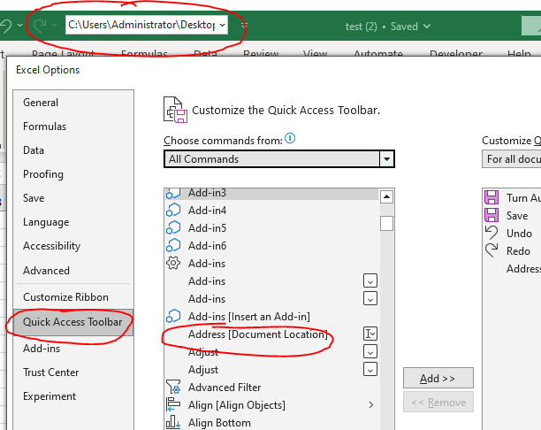Open the Review ribbon tab
This screenshot has width=541, height=430.
(261, 54)
